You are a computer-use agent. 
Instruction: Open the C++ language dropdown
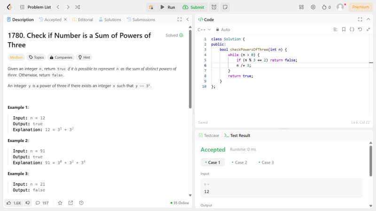pyautogui.click(x=204, y=30)
